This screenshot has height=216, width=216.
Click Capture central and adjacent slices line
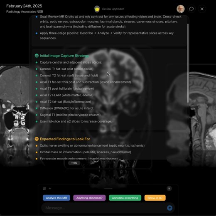[x=71, y=62]
